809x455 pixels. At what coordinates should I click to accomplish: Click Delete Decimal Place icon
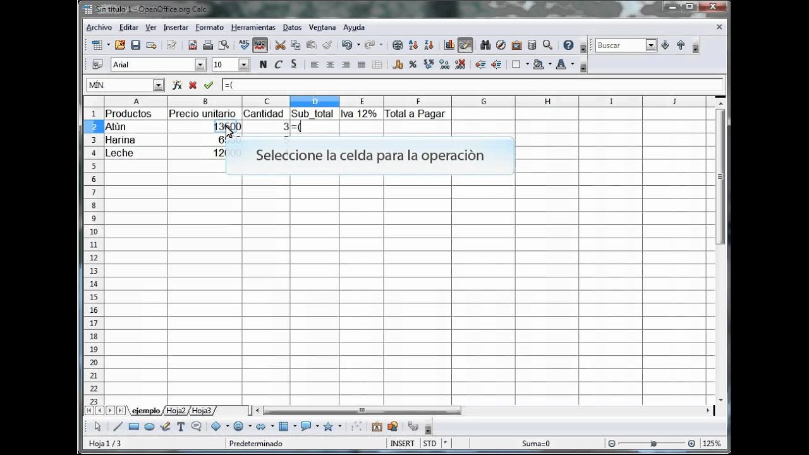pyautogui.click(x=460, y=64)
